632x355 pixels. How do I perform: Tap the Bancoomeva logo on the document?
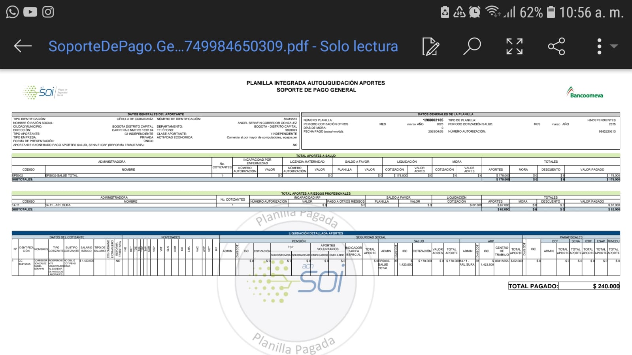coord(585,93)
